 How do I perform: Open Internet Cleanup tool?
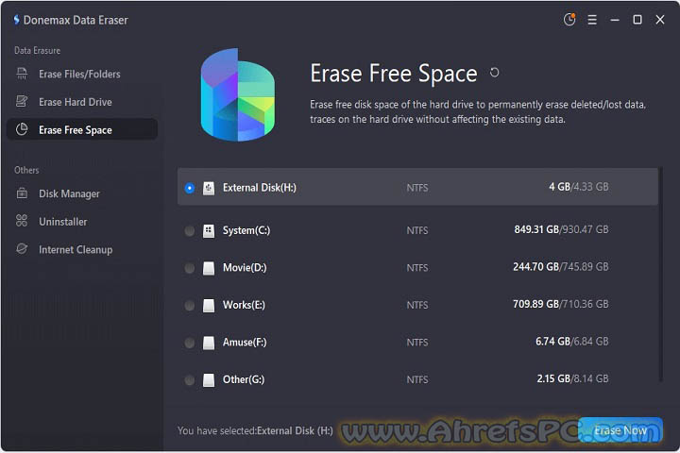click(82, 249)
